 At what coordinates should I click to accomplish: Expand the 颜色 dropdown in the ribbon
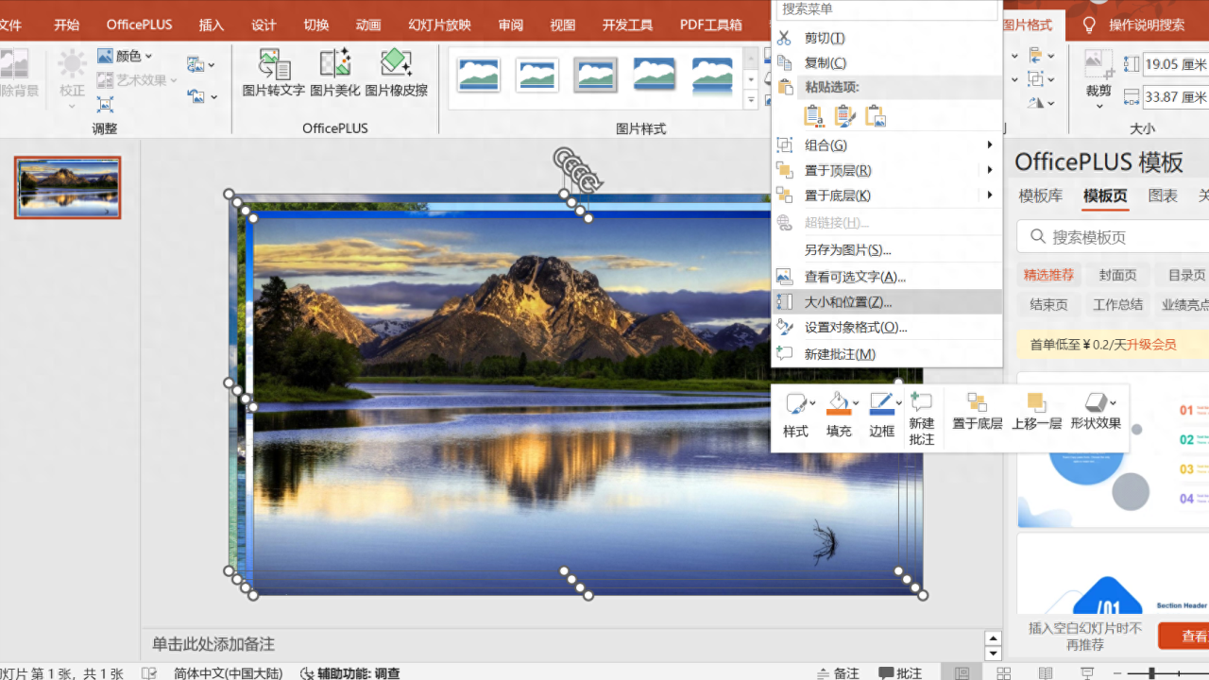point(126,57)
